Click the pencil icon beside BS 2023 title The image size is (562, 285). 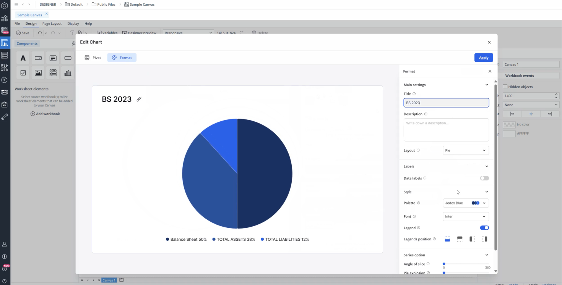[139, 99]
